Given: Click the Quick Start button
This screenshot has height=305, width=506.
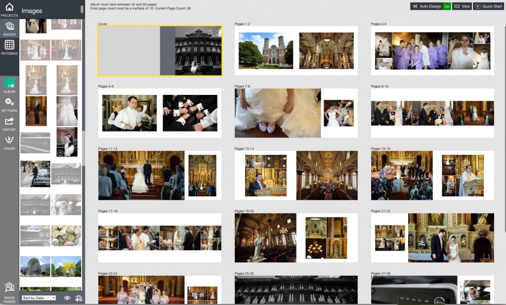Looking at the screenshot, I should (489, 6).
